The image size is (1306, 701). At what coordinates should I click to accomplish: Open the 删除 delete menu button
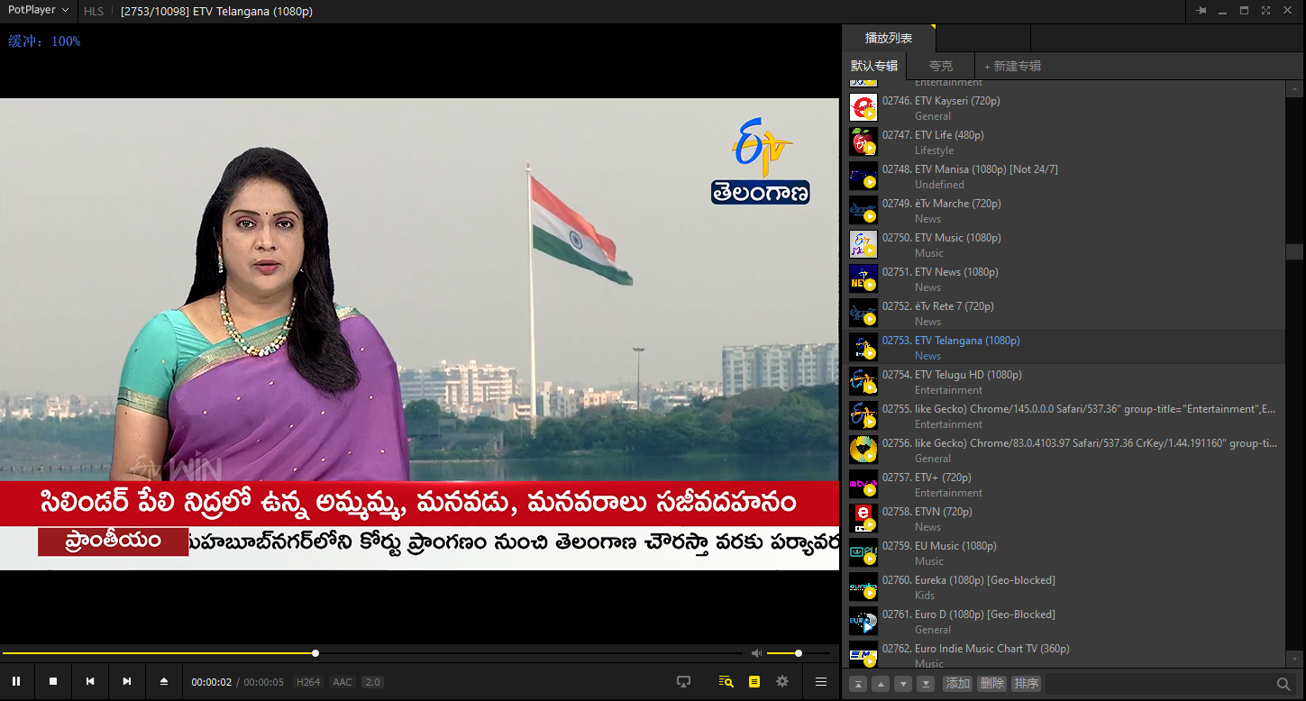tap(991, 684)
